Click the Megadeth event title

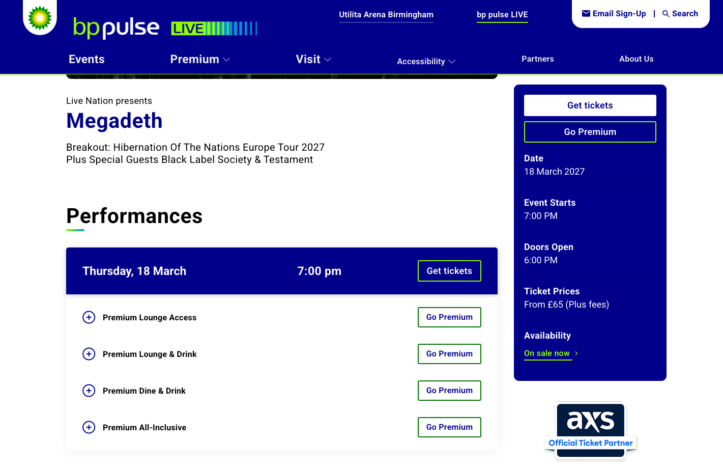(x=114, y=121)
